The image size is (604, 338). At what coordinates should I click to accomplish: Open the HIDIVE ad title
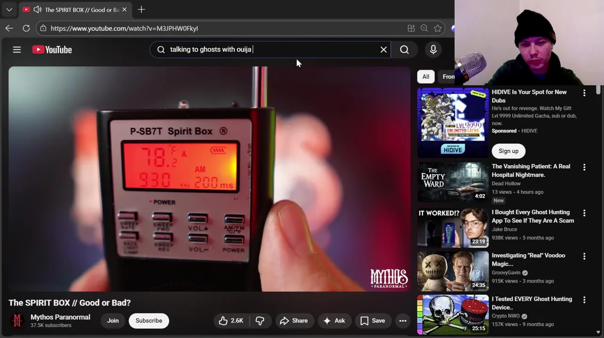point(529,96)
